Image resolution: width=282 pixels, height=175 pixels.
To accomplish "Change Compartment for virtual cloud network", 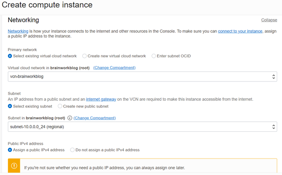I will click(x=114, y=68).
